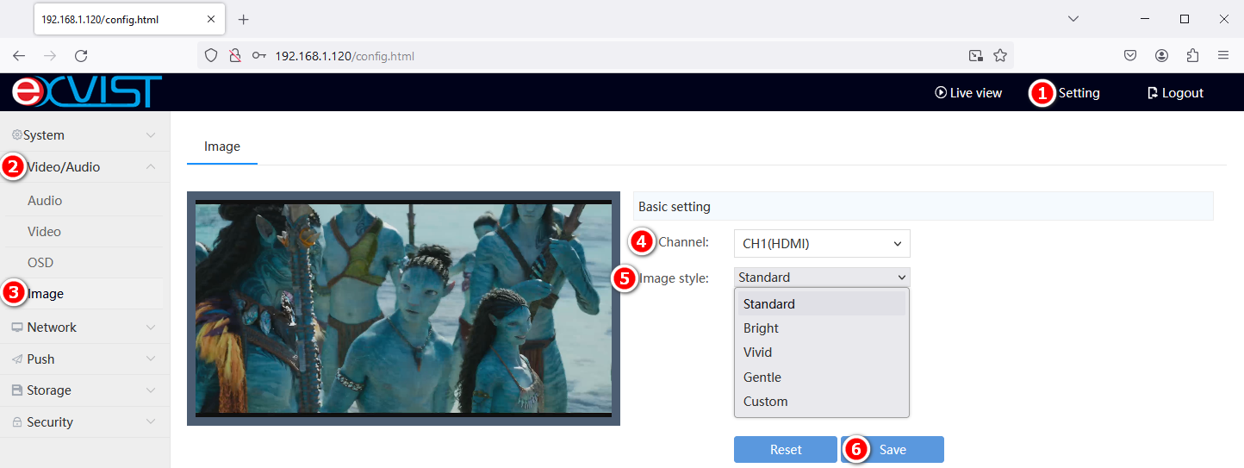Collapse the Video/Audio menu chevron

tap(151, 167)
